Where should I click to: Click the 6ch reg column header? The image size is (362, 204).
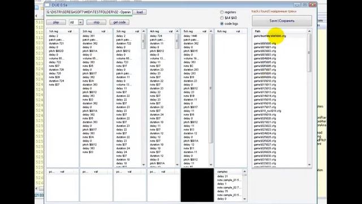click(x=222, y=31)
